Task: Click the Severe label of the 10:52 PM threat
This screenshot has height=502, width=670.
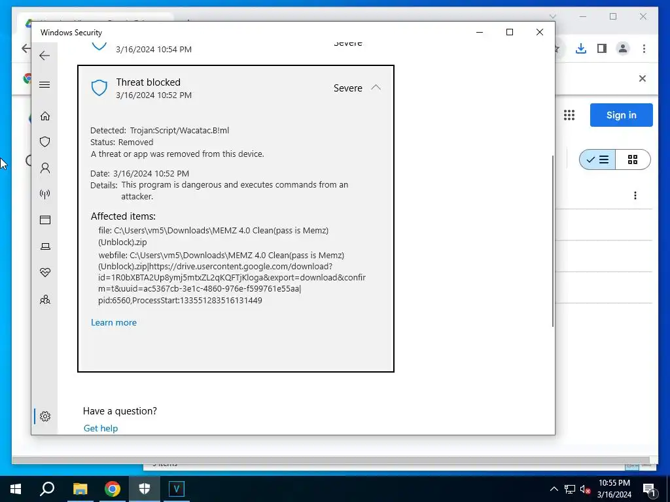Action: point(348,88)
